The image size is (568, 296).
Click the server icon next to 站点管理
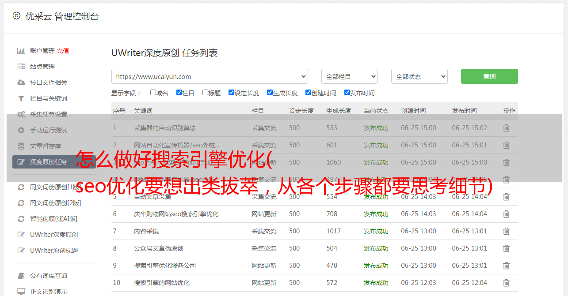coord(21,67)
